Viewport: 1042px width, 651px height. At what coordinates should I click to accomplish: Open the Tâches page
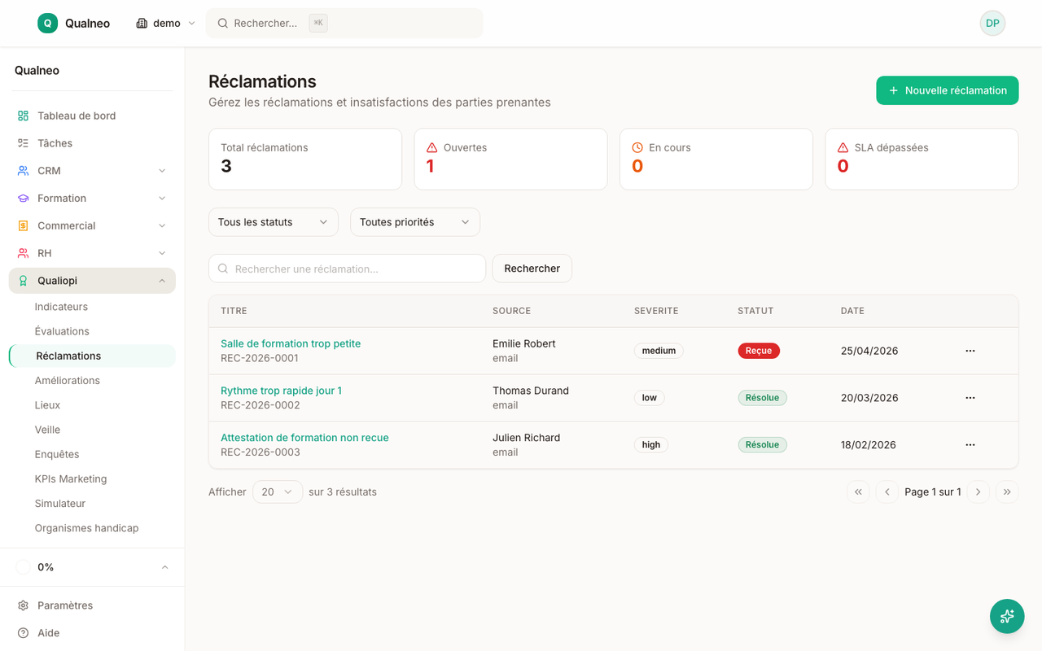click(x=55, y=143)
